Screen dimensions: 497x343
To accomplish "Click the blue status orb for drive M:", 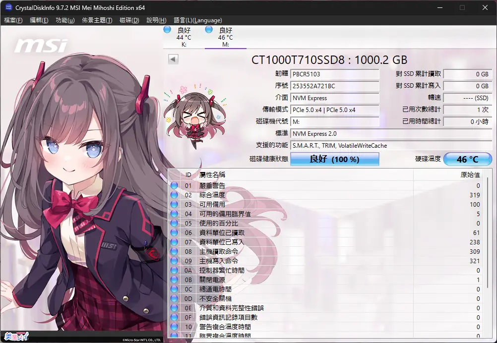I will pyautogui.click(x=209, y=30).
